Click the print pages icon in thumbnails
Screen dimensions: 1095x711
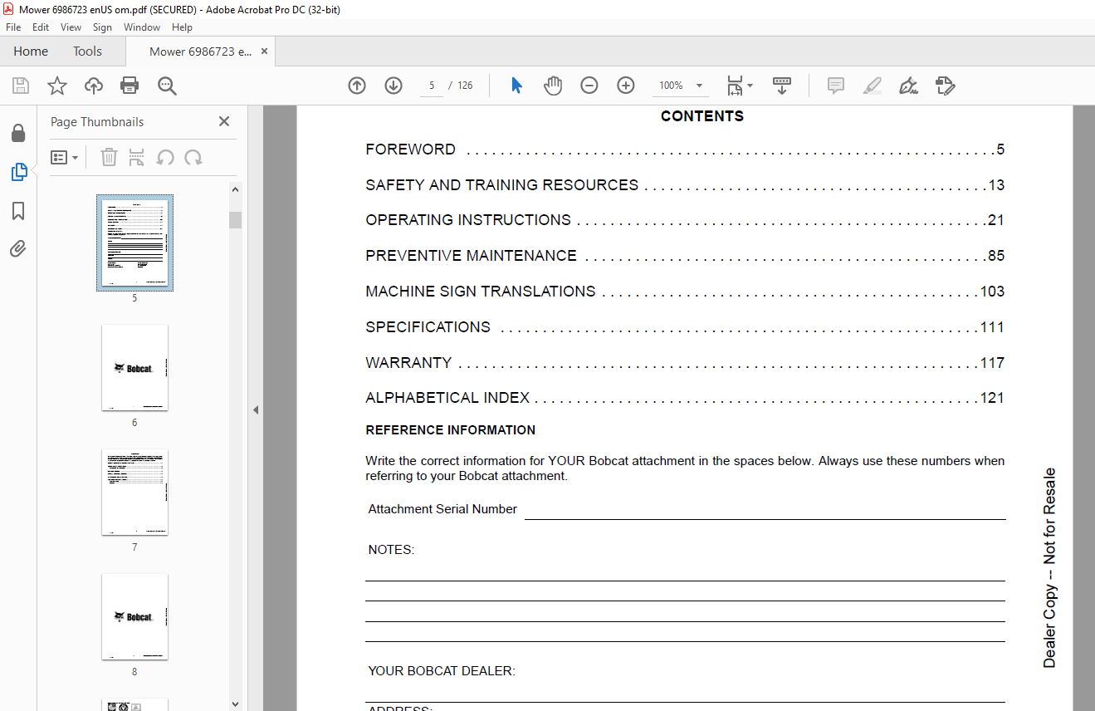(x=137, y=157)
